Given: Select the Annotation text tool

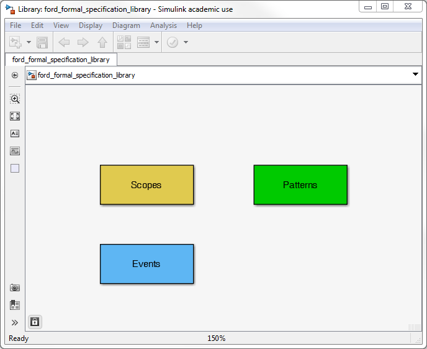Looking at the screenshot, I should [15, 134].
